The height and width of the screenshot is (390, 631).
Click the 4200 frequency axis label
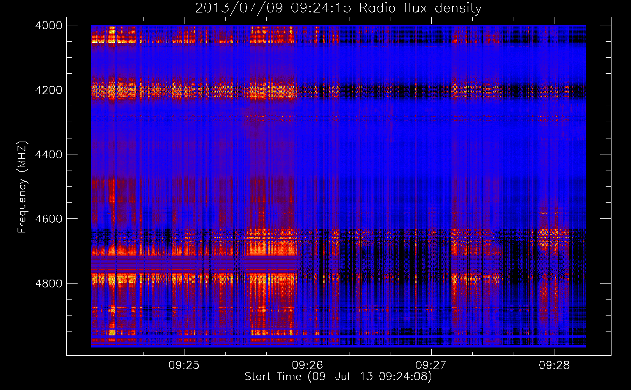pos(49,90)
